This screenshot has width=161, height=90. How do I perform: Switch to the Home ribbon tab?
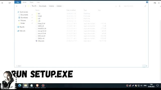(24, 2)
